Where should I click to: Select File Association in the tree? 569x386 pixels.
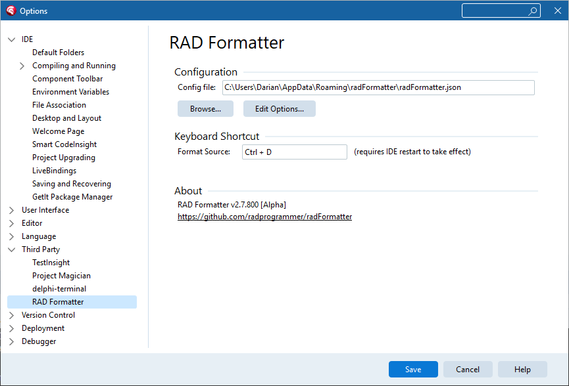(59, 105)
